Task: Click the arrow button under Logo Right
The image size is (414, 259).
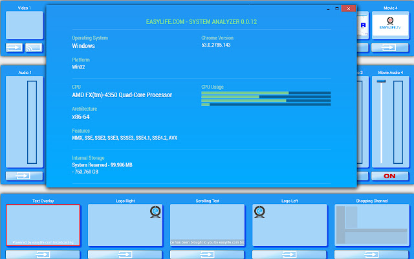Action: pyautogui.click(x=125, y=254)
